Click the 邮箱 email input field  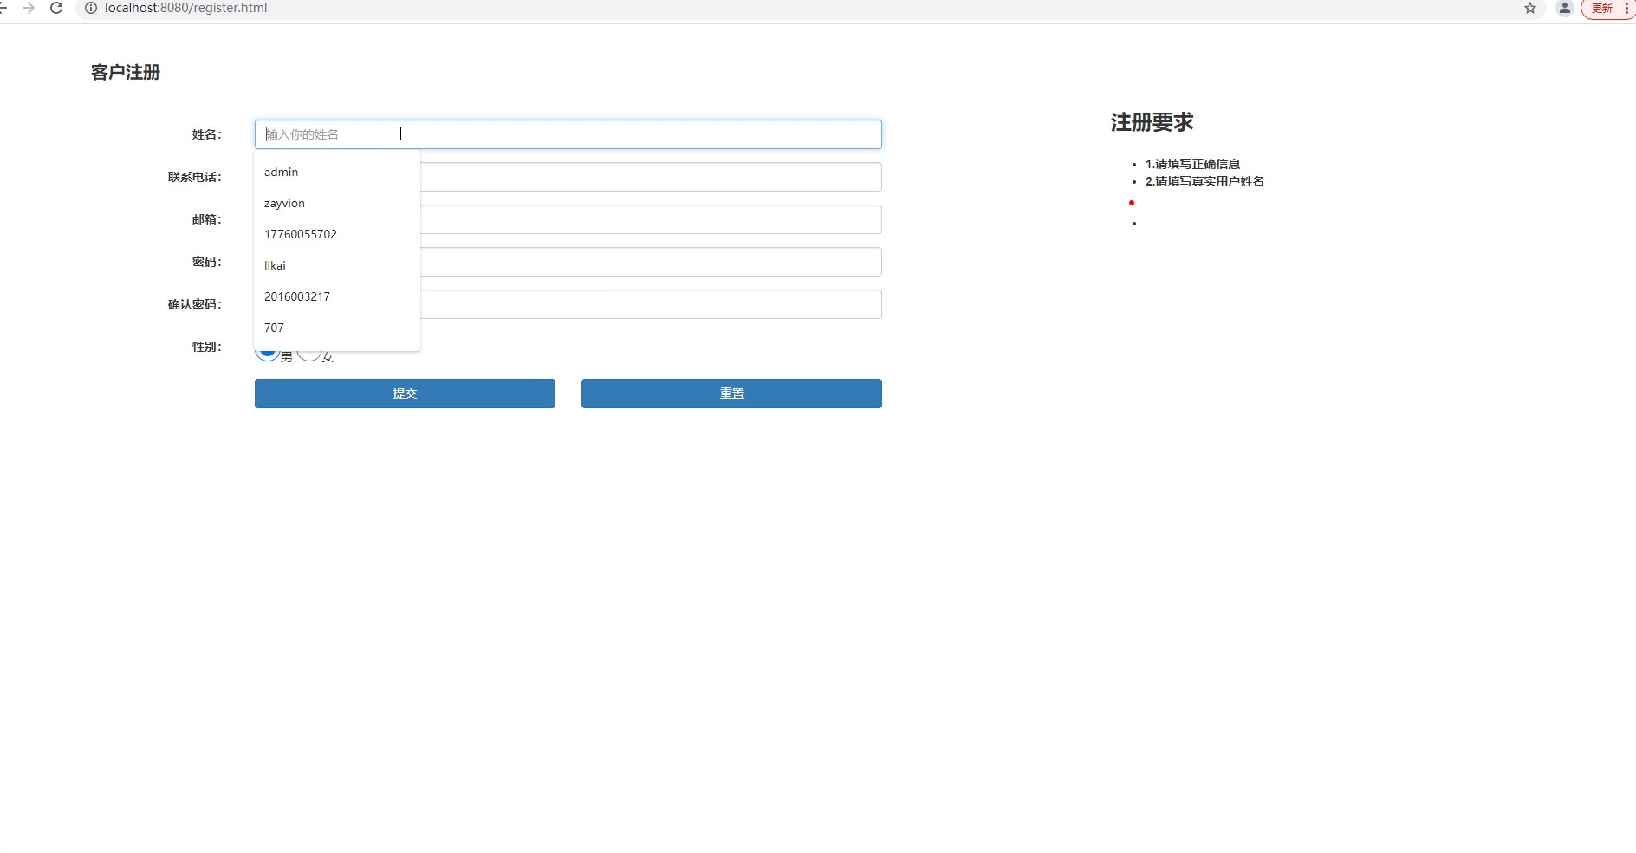(x=651, y=219)
